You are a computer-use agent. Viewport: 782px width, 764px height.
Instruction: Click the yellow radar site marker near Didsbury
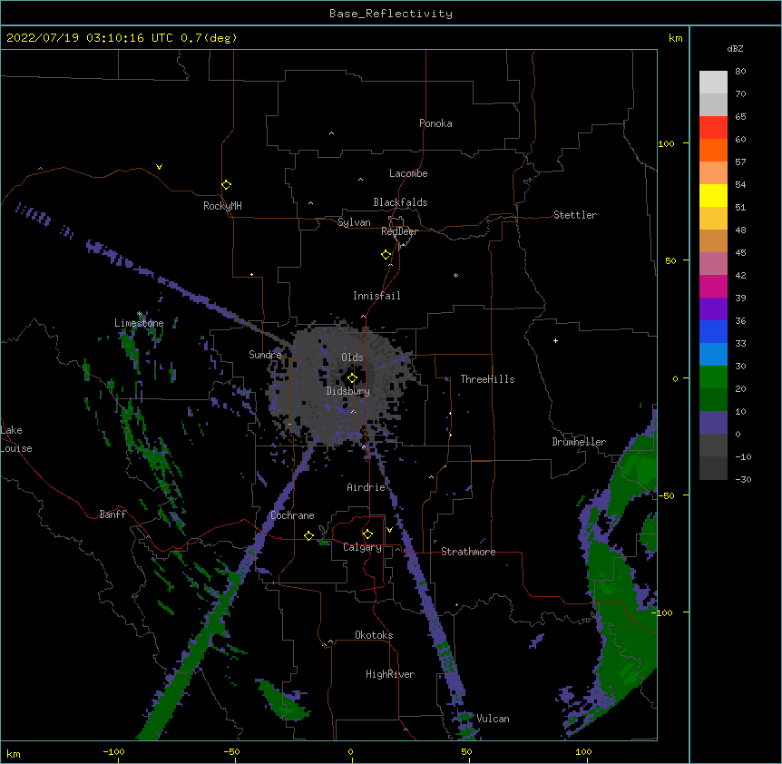click(352, 378)
